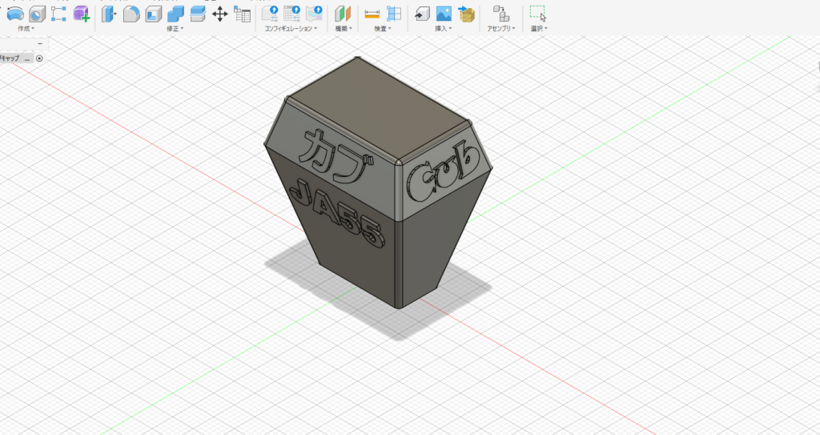Image resolution: width=820 pixels, height=435 pixels.
Task: Click the Insert Canvas picture icon
Action: pyautogui.click(x=444, y=14)
